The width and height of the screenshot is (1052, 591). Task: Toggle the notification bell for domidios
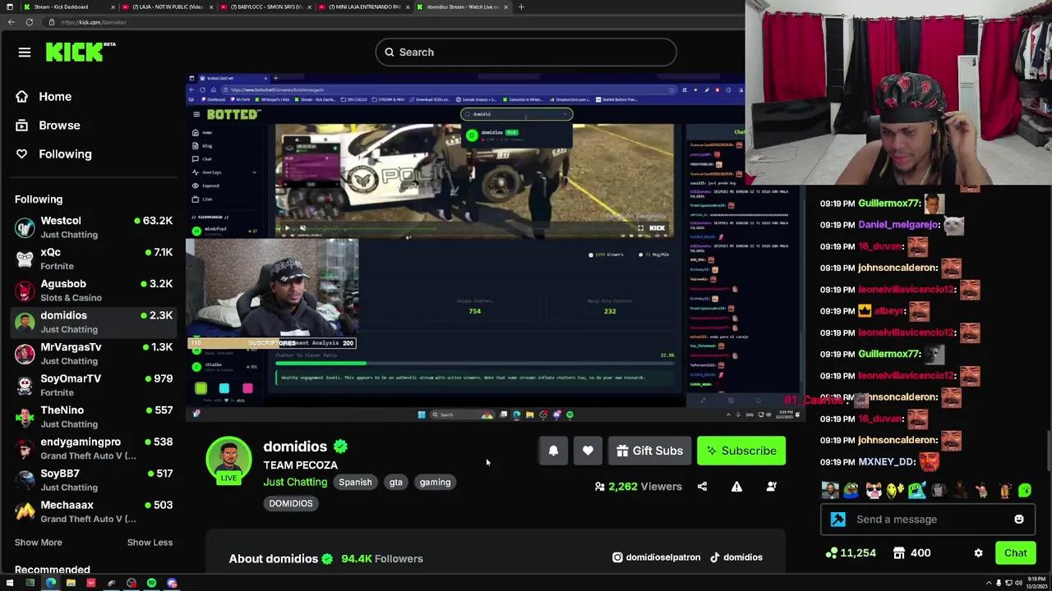pyautogui.click(x=553, y=451)
